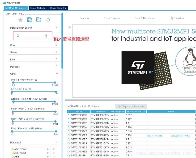Toggle the AES peripheral check
Image resolution: width=196 pixels, height=158 pixels.
(x=13, y=157)
